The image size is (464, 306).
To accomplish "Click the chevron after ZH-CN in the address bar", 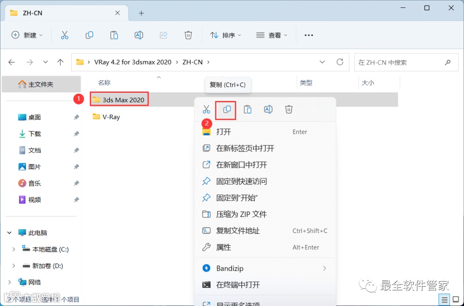I will tap(209, 62).
